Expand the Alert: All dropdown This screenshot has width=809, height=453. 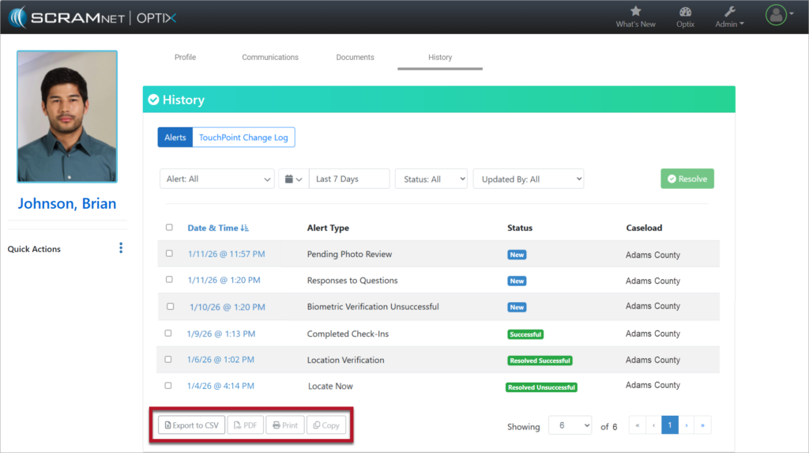pyautogui.click(x=217, y=179)
